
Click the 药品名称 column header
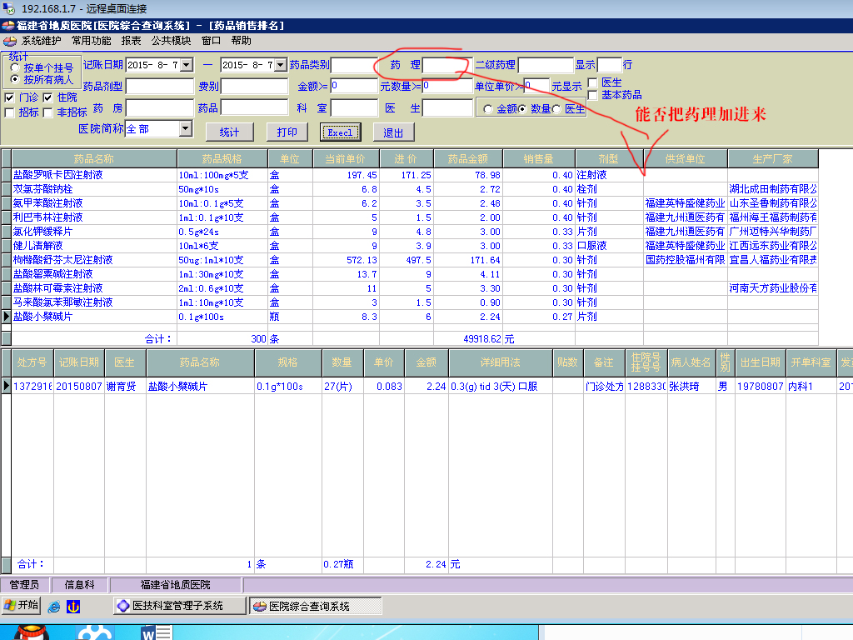94,159
